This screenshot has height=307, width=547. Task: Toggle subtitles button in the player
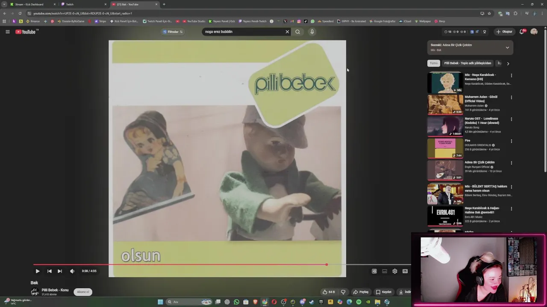pyautogui.click(x=385, y=271)
